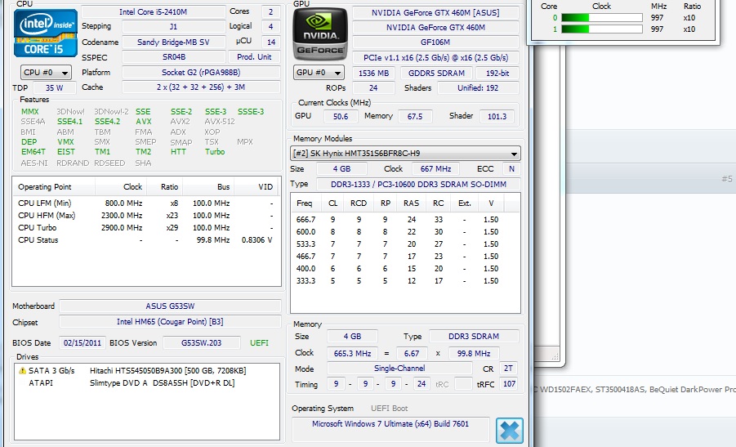Click the GF106M GPU codename field
The width and height of the screenshot is (736, 447).
coord(435,42)
